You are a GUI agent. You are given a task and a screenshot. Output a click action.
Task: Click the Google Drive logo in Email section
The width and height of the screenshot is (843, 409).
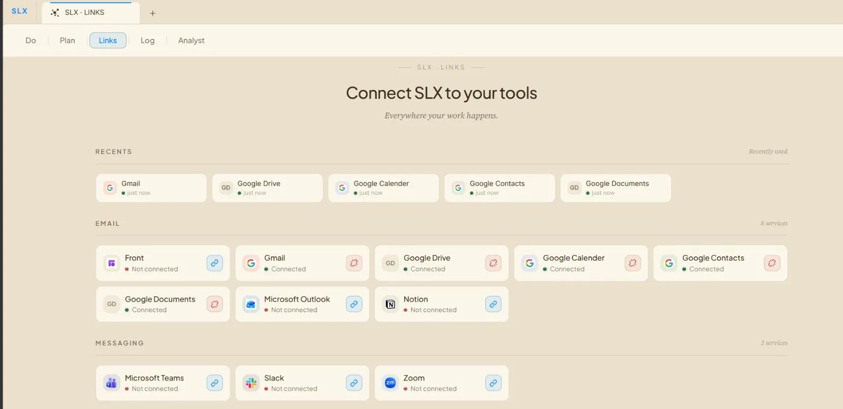390,263
